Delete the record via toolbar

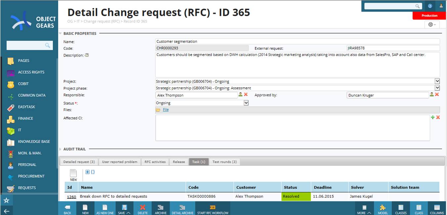(x=143, y=209)
